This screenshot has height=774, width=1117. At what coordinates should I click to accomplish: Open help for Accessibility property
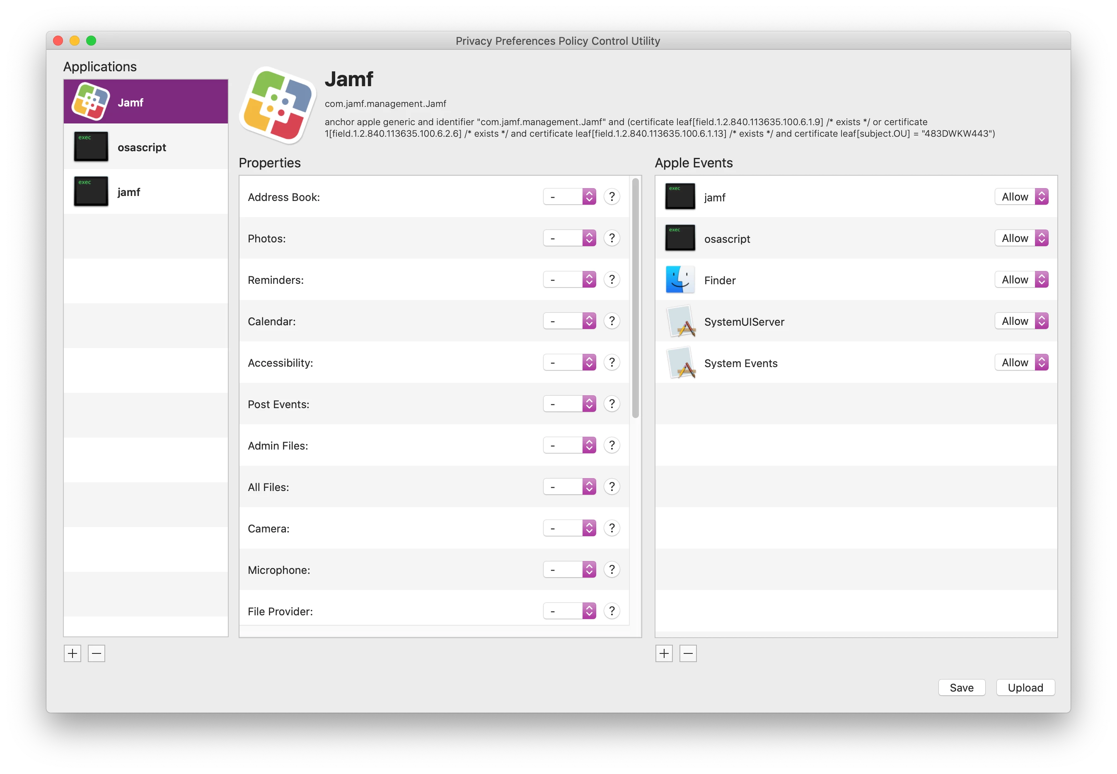click(x=612, y=363)
